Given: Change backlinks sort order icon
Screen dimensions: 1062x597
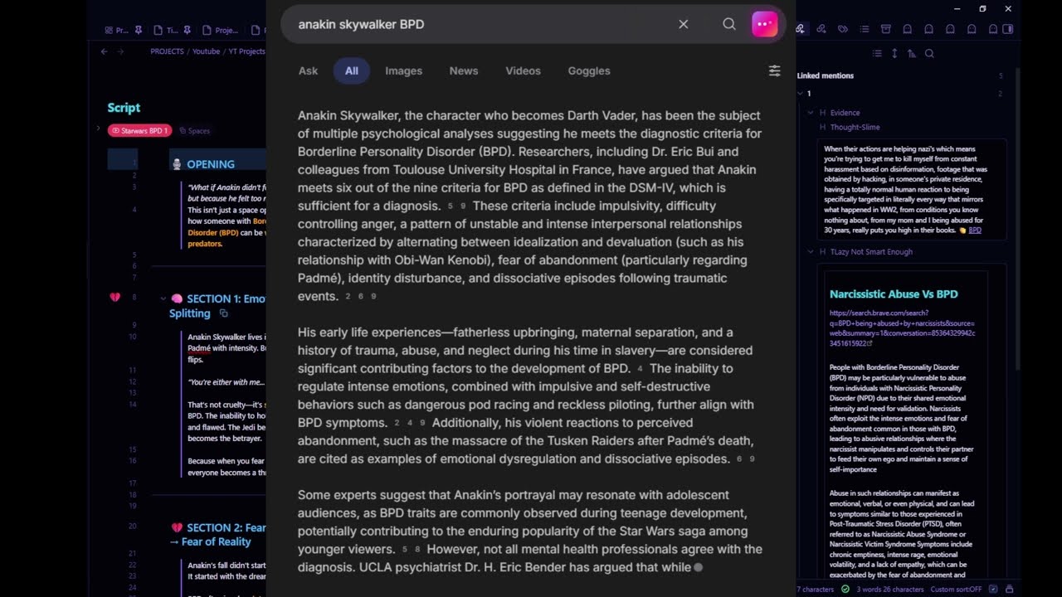Looking at the screenshot, I should 912,53.
